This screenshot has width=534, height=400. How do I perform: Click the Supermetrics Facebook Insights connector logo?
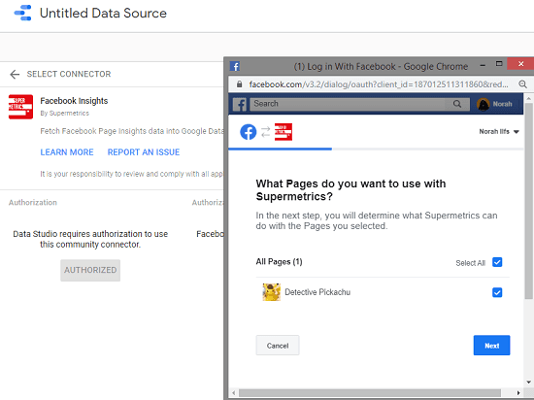tap(20, 107)
